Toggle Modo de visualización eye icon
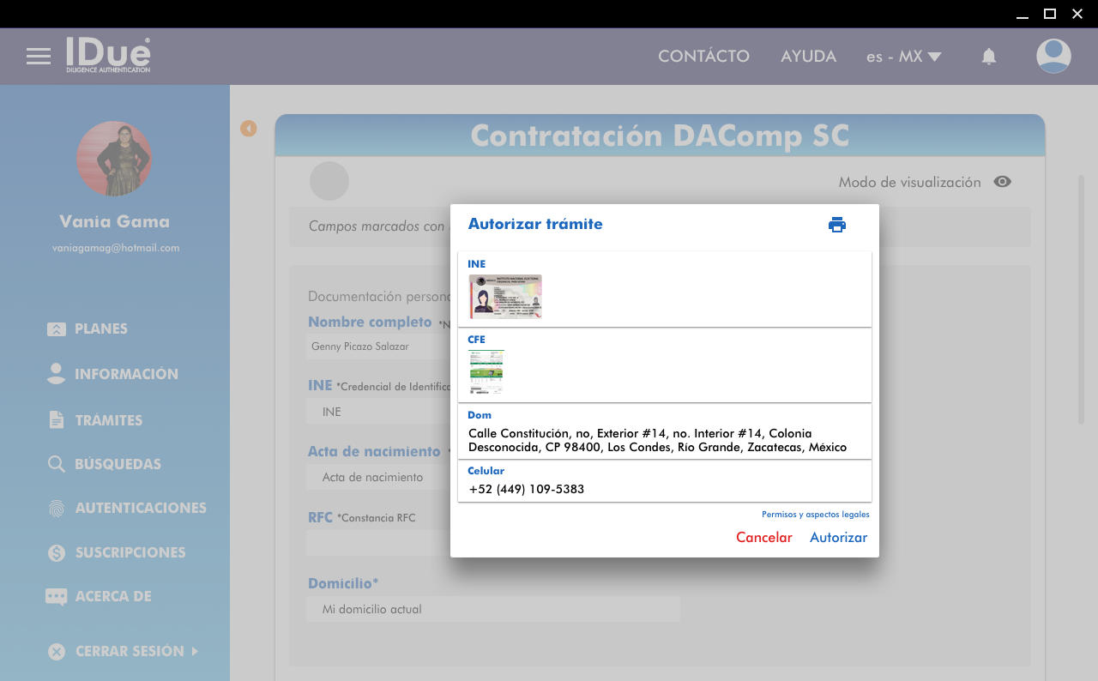Screen dimensions: 1098x681 1002,182
